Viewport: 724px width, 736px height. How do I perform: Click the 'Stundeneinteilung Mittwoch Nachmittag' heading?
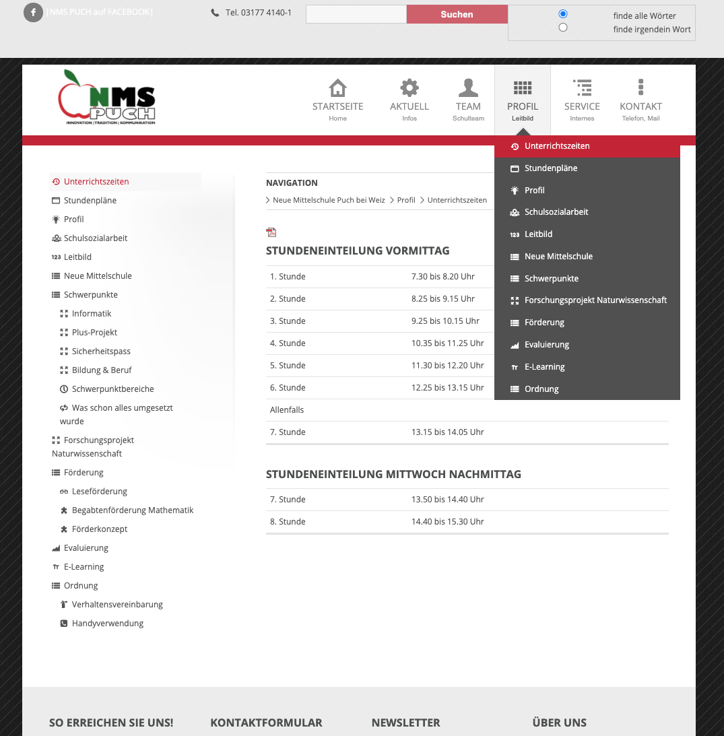[x=393, y=474]
